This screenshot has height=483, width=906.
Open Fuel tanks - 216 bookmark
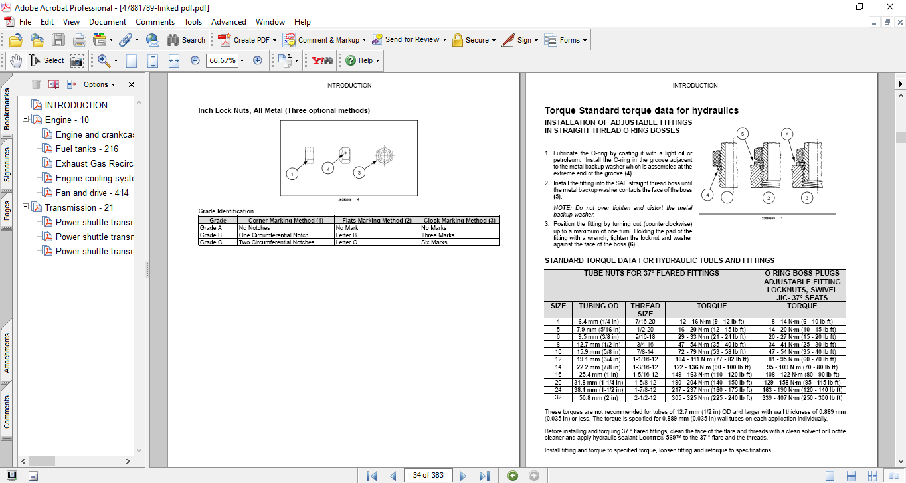point(86,149)
